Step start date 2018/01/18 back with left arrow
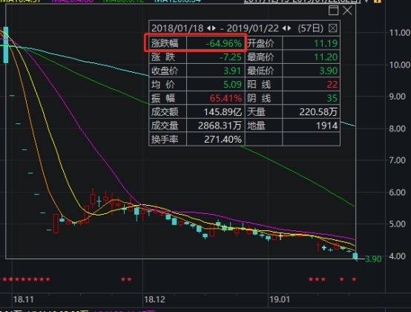 coord(208,28)
